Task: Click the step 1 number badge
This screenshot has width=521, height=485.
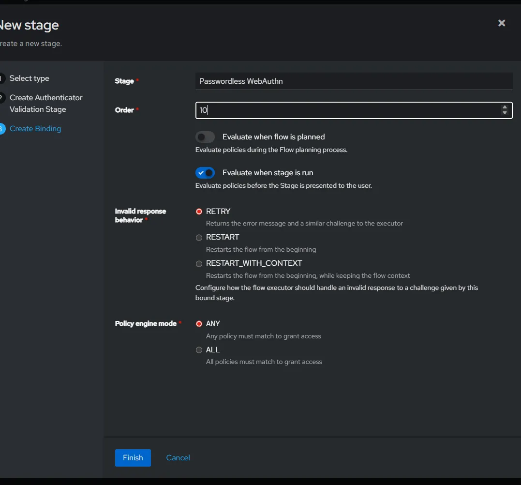Action: 1,78
